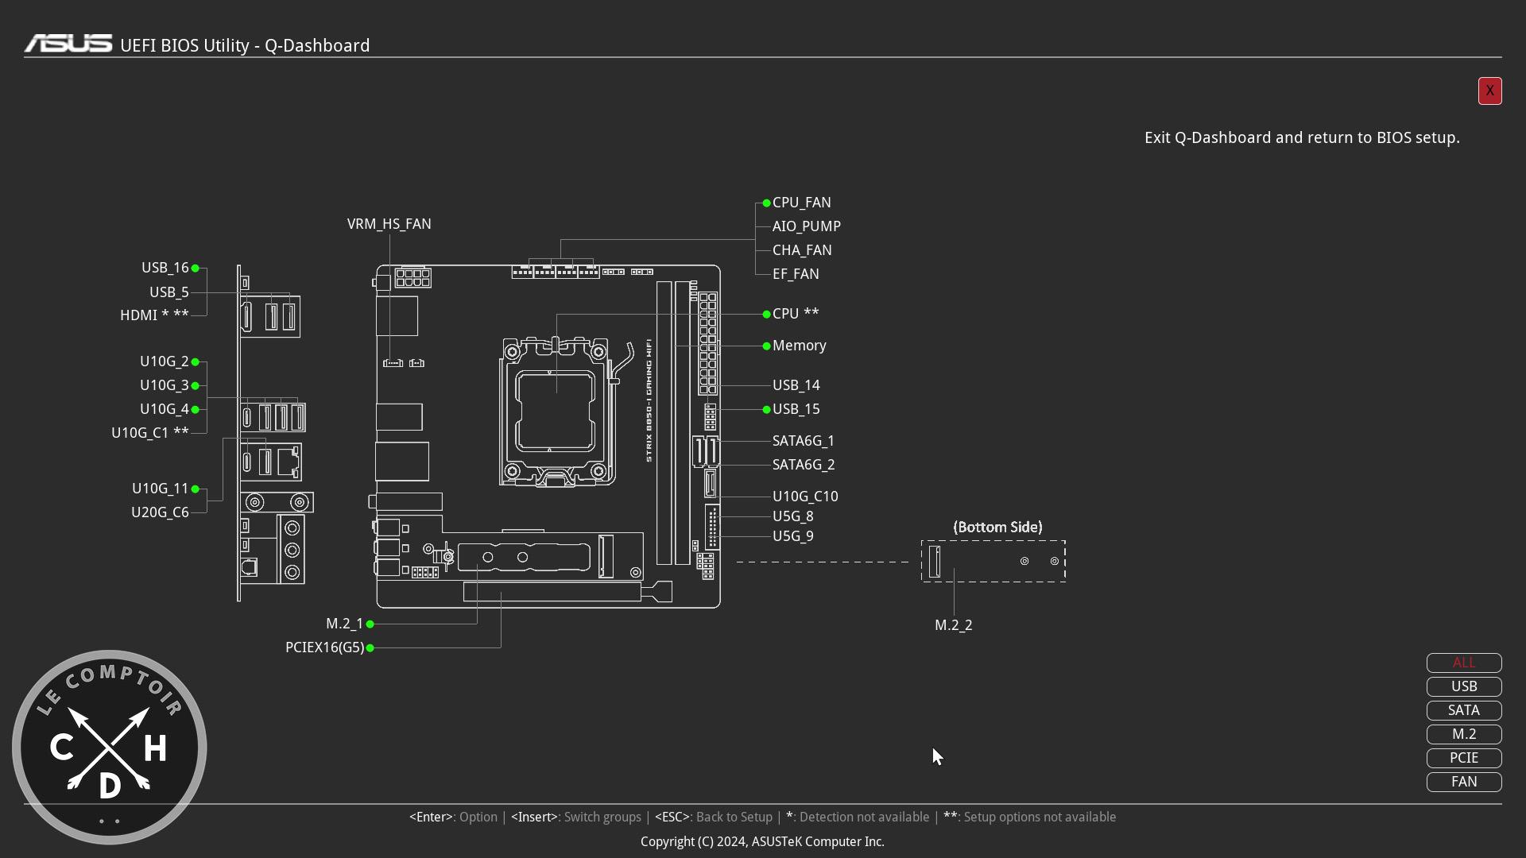
Task: Open the SATA6G_1 port label
Action: [803, 441]
